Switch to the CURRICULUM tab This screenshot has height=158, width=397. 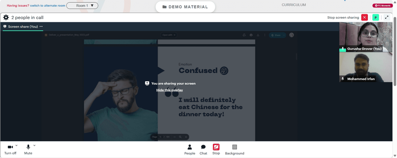pos(294,5)
